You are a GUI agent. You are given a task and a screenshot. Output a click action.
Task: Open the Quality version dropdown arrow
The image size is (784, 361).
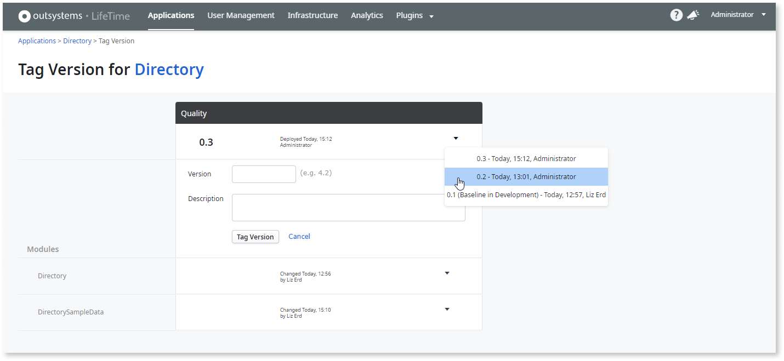click(456, 139)
